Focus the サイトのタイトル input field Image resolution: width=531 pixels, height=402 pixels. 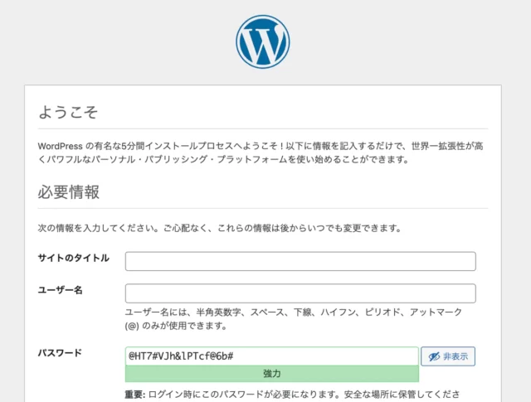click(x=300, y=261)
